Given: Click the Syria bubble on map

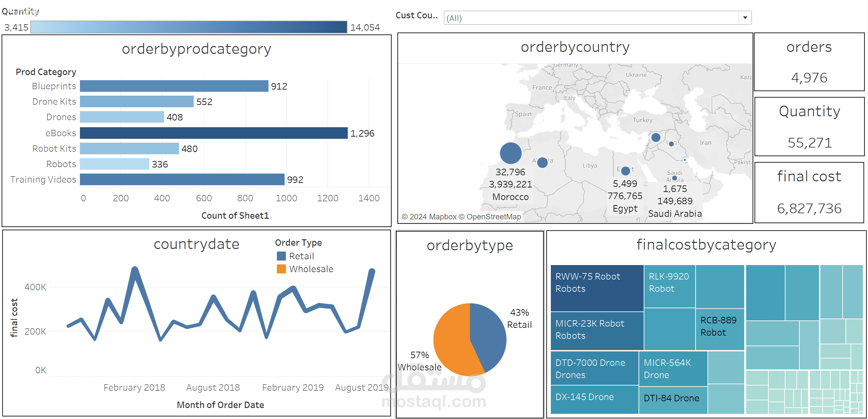Looking at the screenshot, I should (x=656, y=137).
